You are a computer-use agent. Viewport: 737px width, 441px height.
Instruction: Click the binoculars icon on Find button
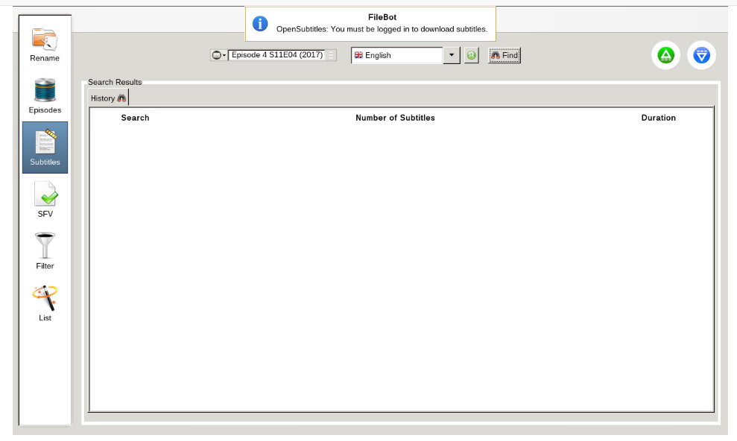coord(496,54)
